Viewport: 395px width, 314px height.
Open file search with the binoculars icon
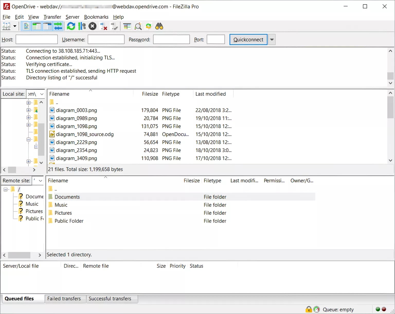[x=159, y=26]
